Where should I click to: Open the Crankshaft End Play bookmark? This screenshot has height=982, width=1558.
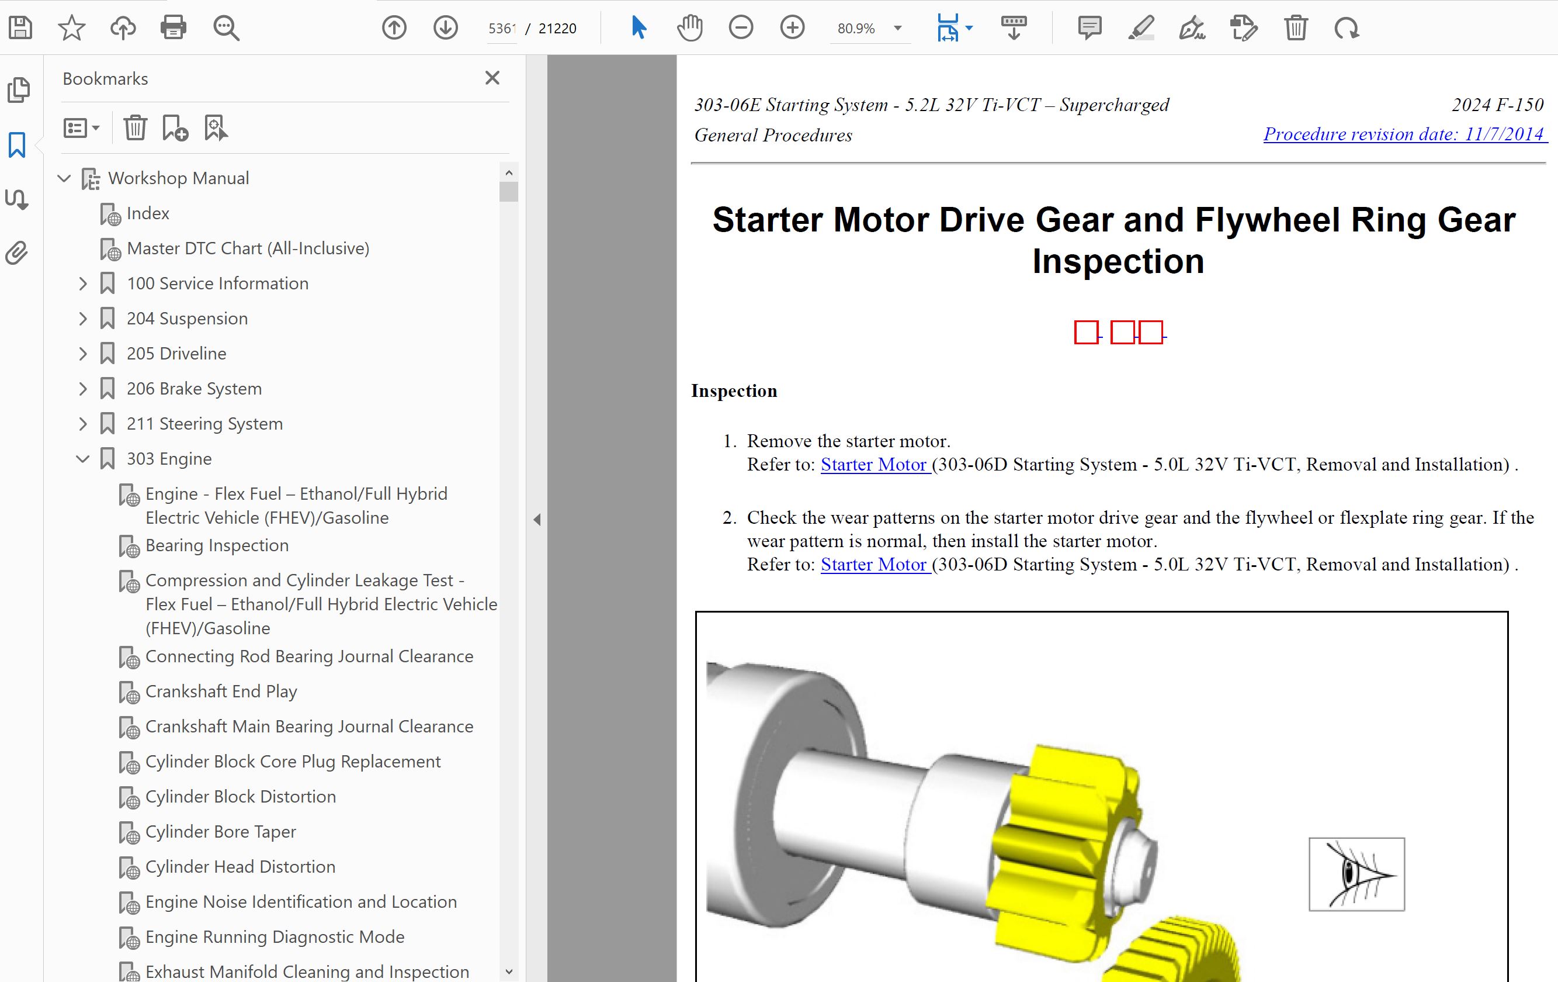pos(221,691)
